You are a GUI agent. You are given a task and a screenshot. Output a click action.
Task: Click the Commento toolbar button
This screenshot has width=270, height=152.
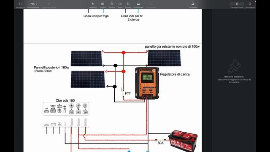(x=151, y=5)
